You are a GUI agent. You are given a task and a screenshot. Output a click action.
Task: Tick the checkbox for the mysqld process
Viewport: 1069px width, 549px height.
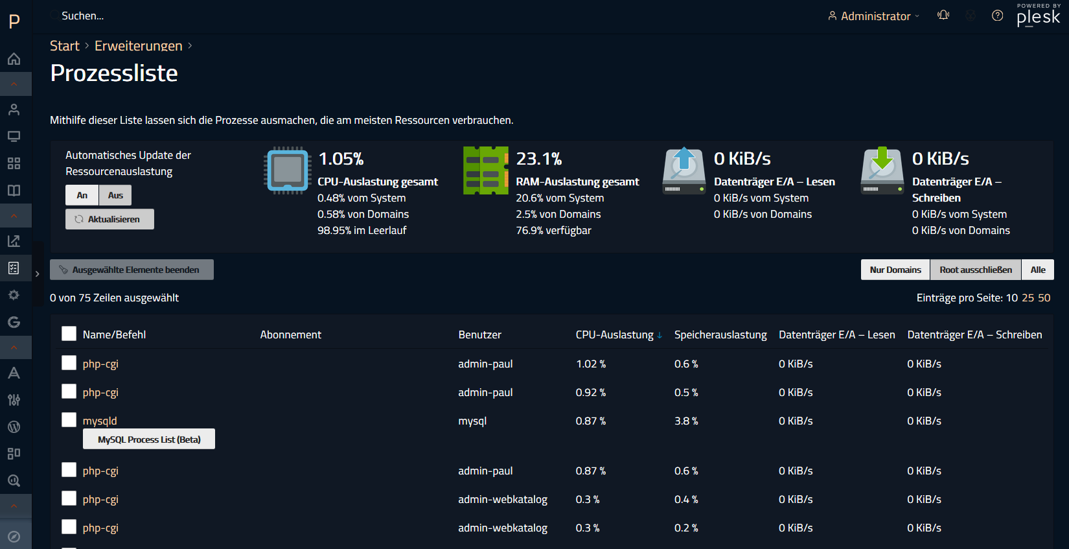(69, 420)
